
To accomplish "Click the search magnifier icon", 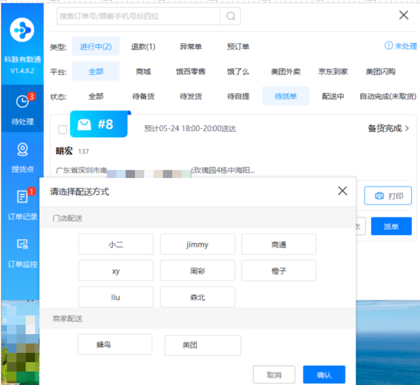I will [x=231, y=15].
